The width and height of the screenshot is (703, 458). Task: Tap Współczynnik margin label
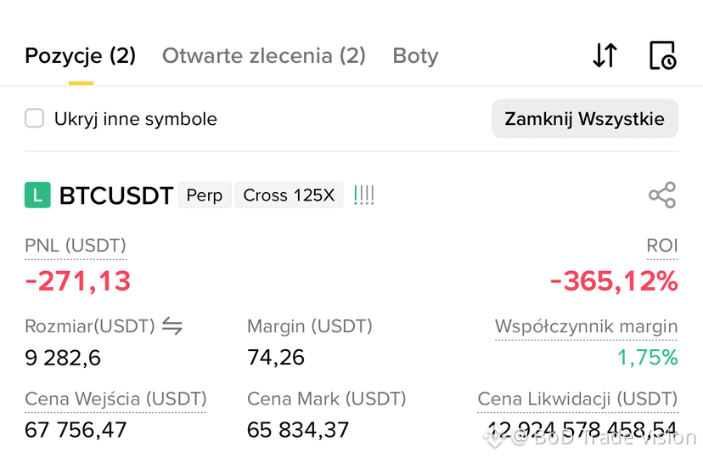click(x=586, y=326)
